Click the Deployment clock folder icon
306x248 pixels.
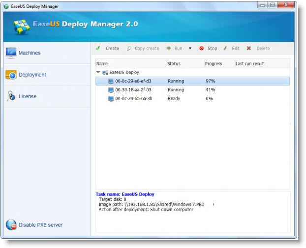11,75
